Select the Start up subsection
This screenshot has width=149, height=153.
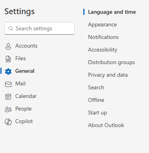point(97,113)
